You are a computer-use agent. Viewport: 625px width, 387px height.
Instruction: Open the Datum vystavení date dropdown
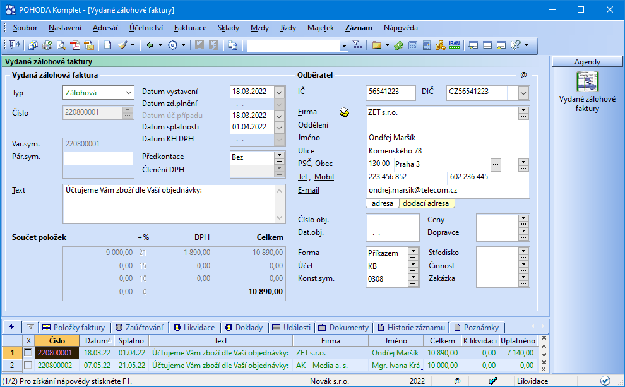point(279,92)
